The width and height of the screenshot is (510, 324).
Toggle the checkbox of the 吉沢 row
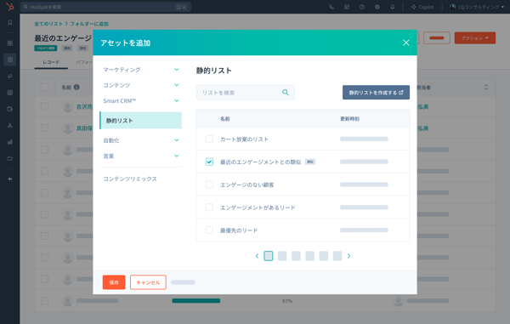coord(44,106)
